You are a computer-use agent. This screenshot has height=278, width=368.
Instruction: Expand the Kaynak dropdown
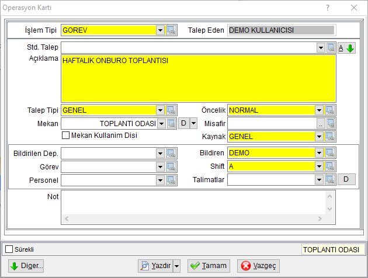click(319, 136)
